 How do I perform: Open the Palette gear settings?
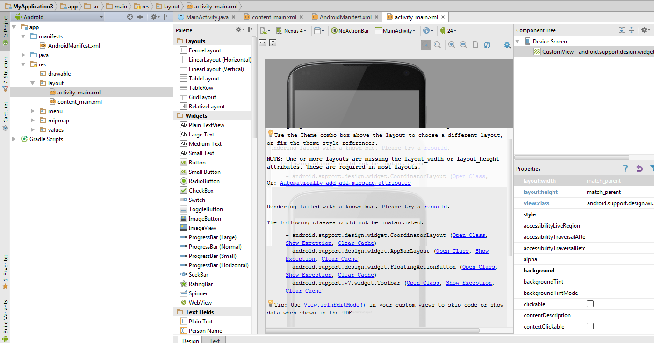coord(239,30)
